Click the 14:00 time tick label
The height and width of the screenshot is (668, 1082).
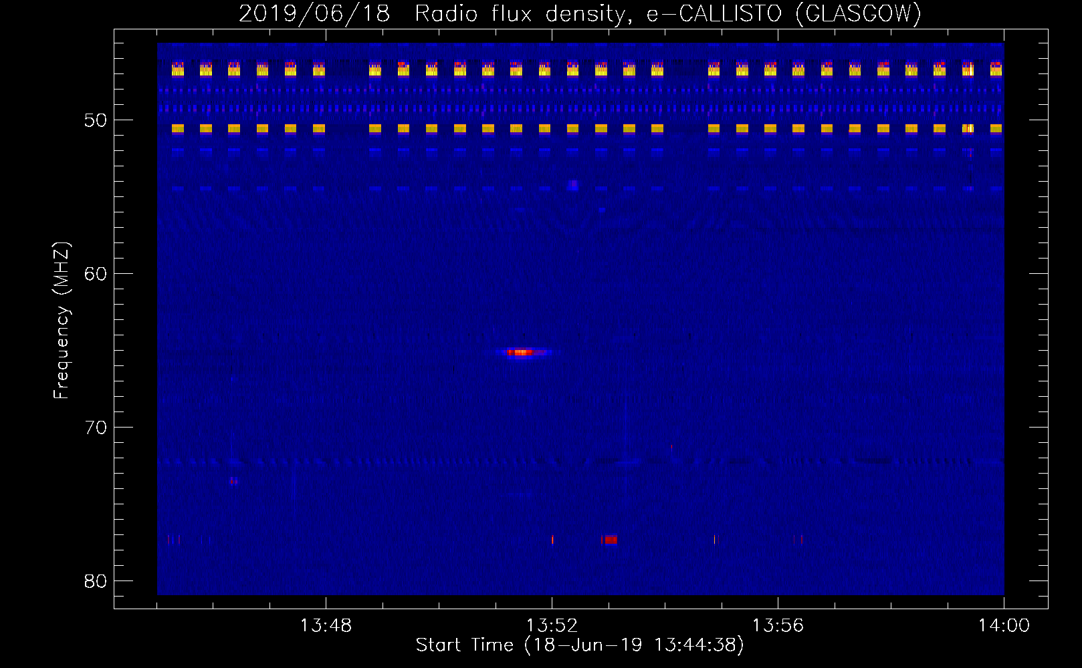(1004, 626)
